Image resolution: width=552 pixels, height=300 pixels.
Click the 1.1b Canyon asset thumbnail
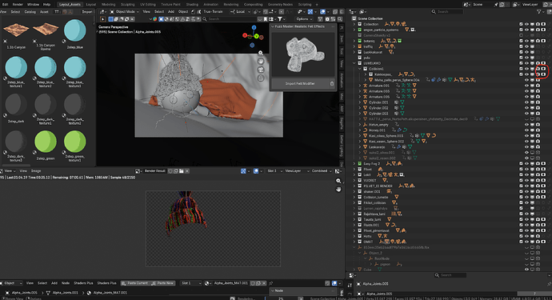click(x=16, y=30)
